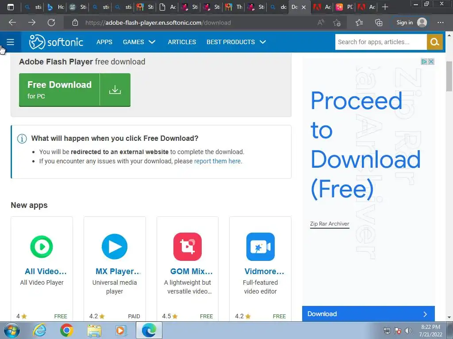Open the Vidmore... app title link

(x=265, y=271)
